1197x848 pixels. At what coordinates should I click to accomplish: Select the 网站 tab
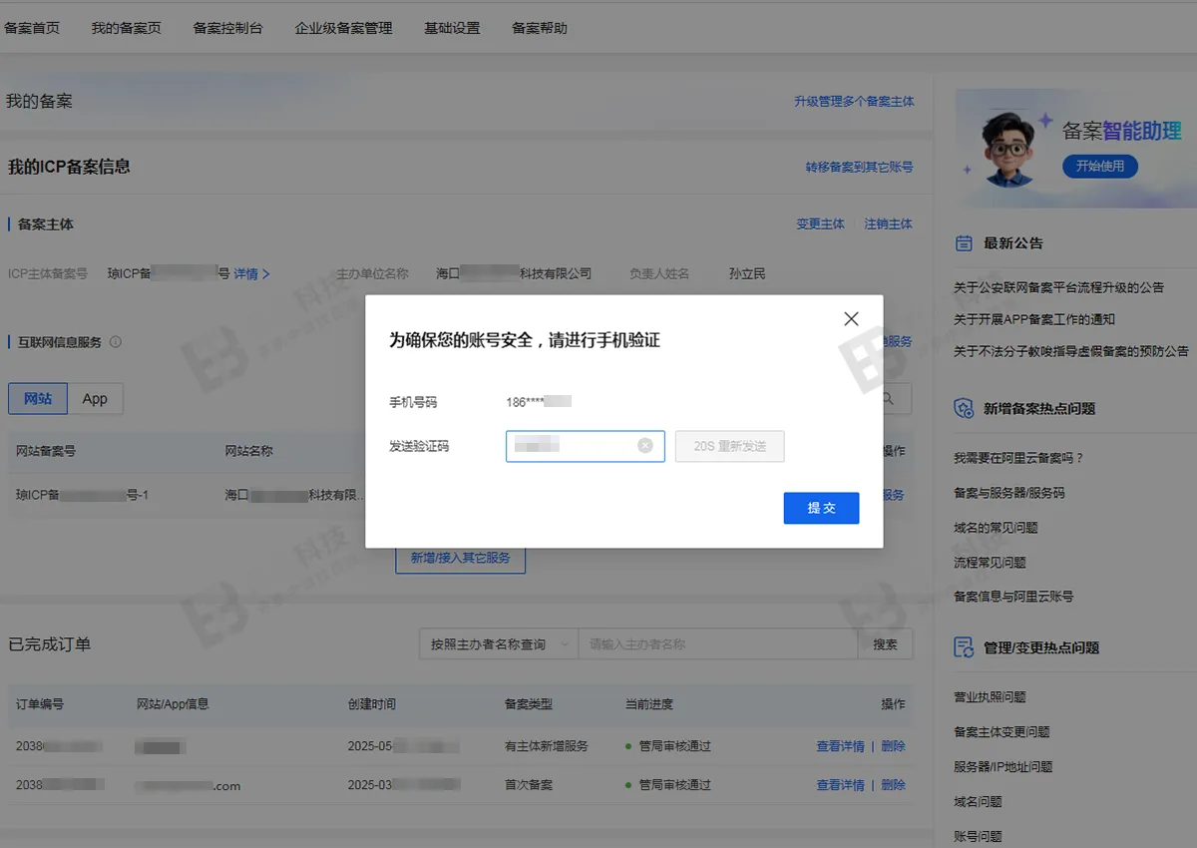click(x=38, y=398)
